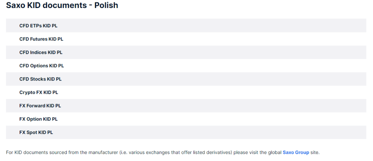View the CFD Stocks KID PL document
373x161 pixels.
point(40,79)
